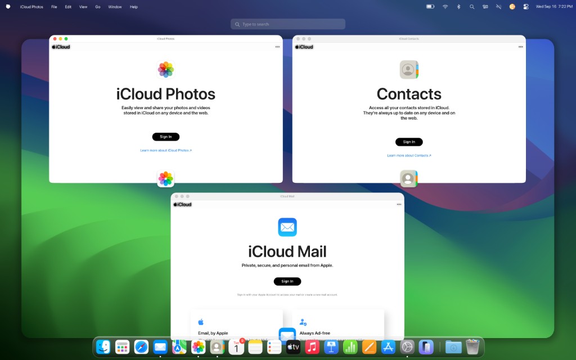Open the Help menu

134,7
